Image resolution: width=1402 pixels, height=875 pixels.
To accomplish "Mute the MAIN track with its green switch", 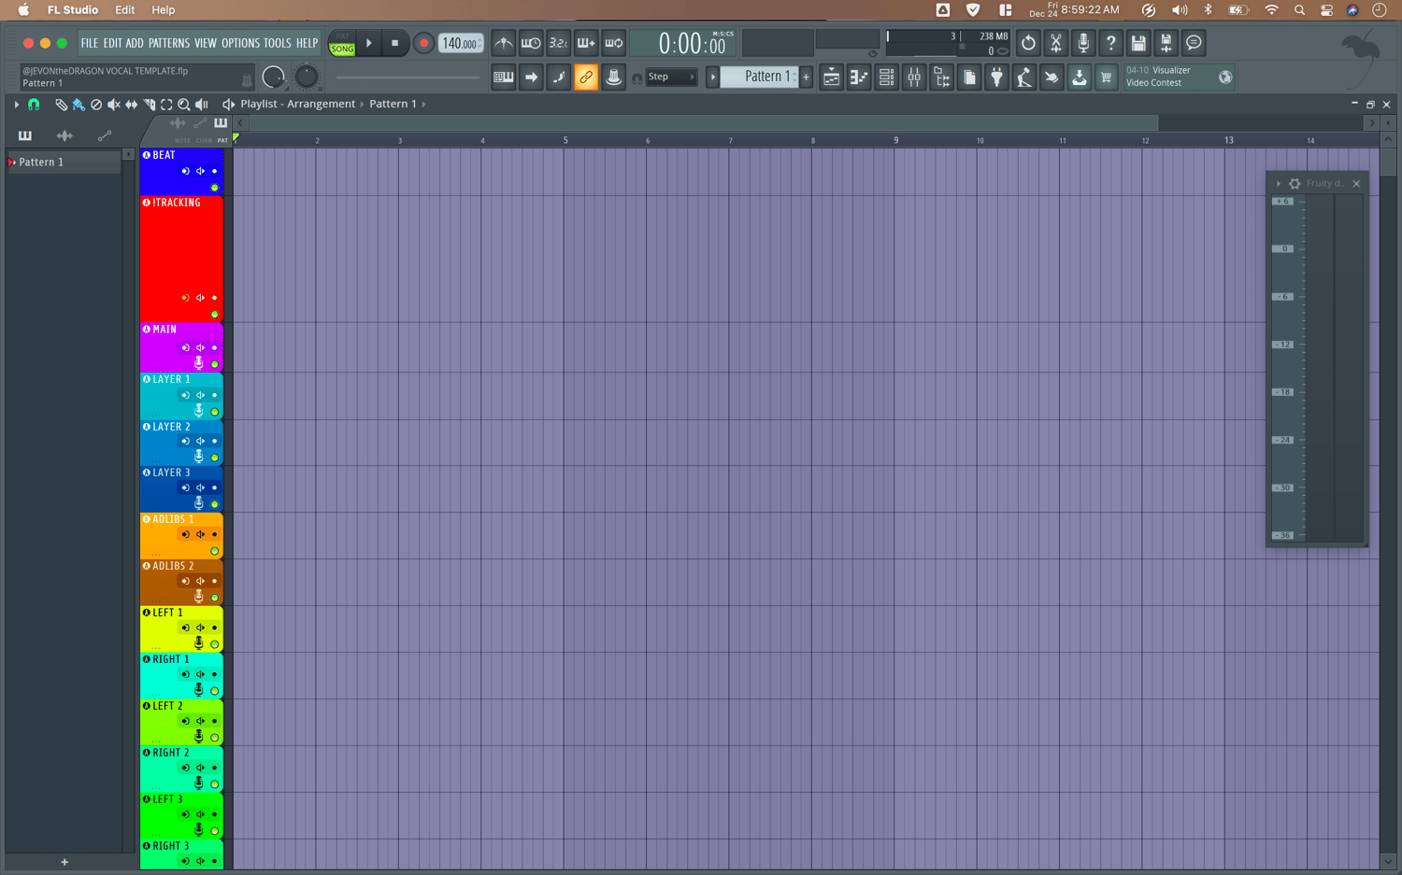I will [x=214, y=364].
